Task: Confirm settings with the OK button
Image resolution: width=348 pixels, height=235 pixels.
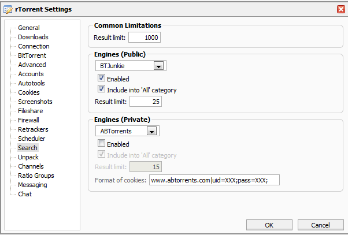Action: (269, 225)
